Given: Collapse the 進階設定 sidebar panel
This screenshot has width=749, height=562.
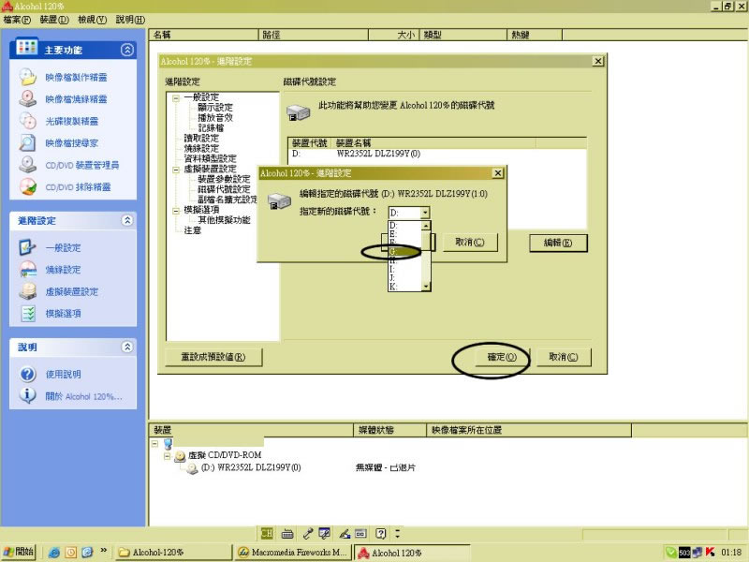Looking at the screenshot, I should pos(127,220).
